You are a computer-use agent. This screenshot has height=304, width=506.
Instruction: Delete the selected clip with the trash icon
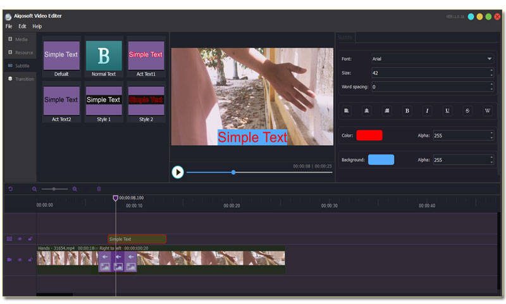[99, 189]
